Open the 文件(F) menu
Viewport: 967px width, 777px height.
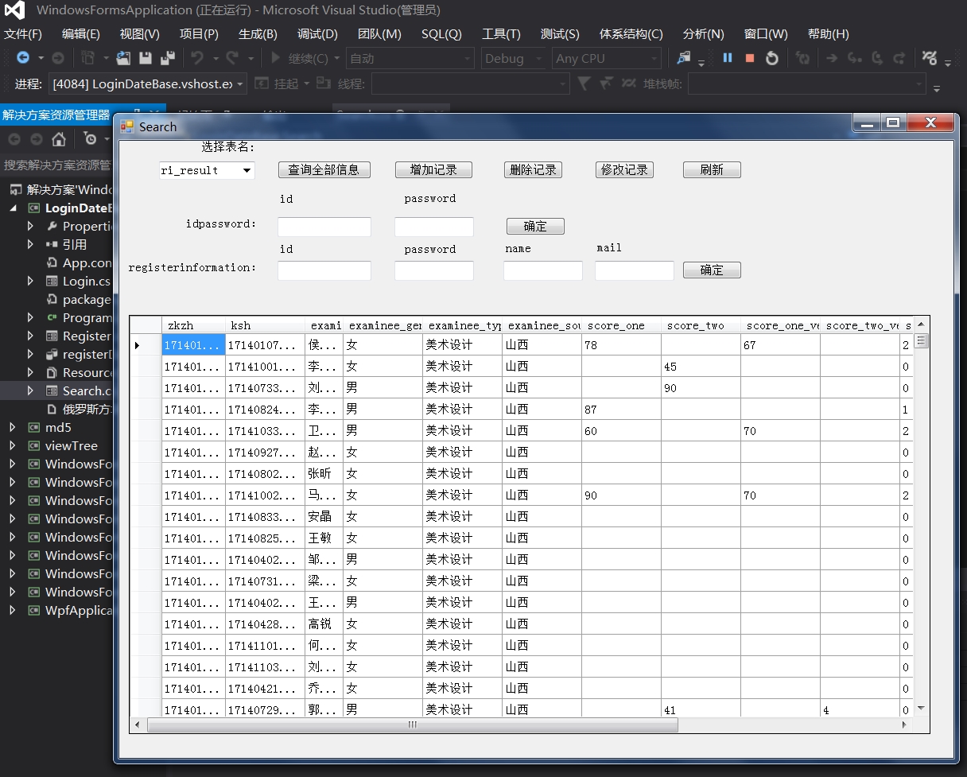pyautogui.click(x=23, y=34)
